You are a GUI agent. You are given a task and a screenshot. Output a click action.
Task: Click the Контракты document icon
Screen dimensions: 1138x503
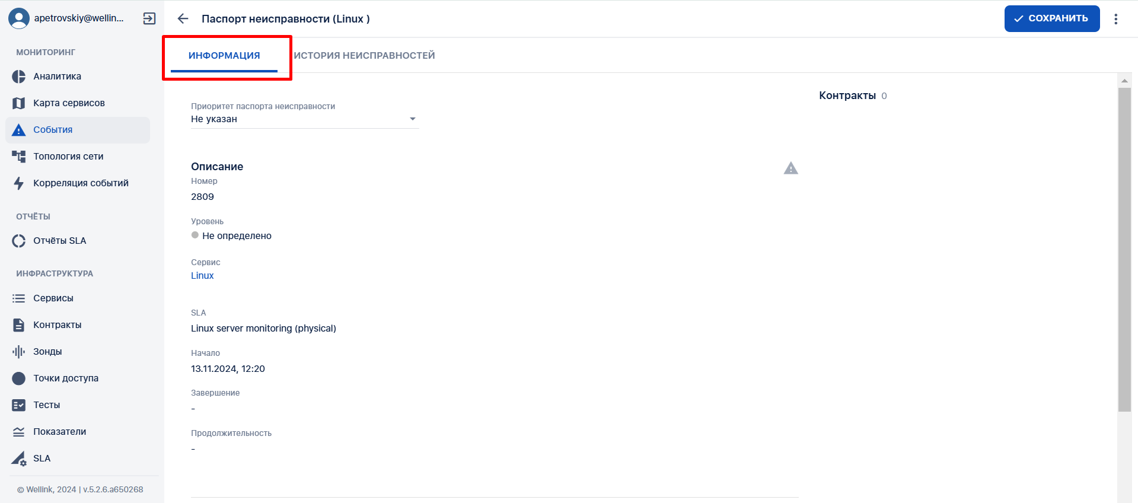[19, 325]
